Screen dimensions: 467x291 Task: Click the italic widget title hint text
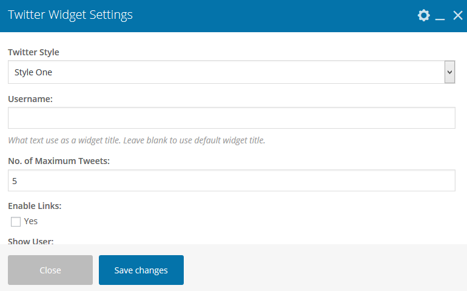136,140
